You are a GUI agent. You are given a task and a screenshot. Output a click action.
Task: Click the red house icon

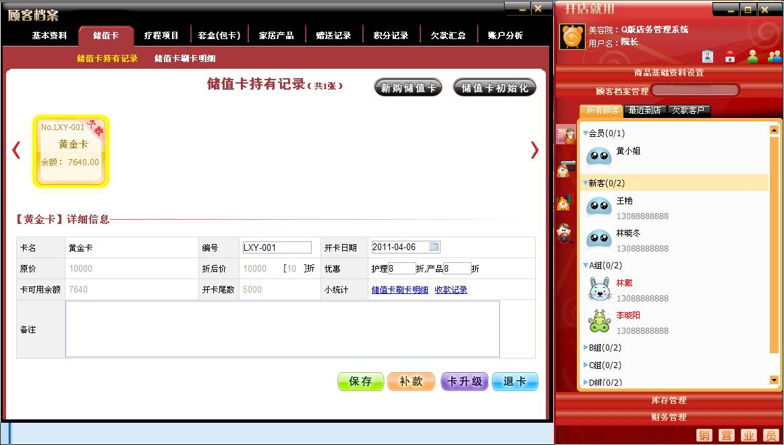click(x=729, y=56)
